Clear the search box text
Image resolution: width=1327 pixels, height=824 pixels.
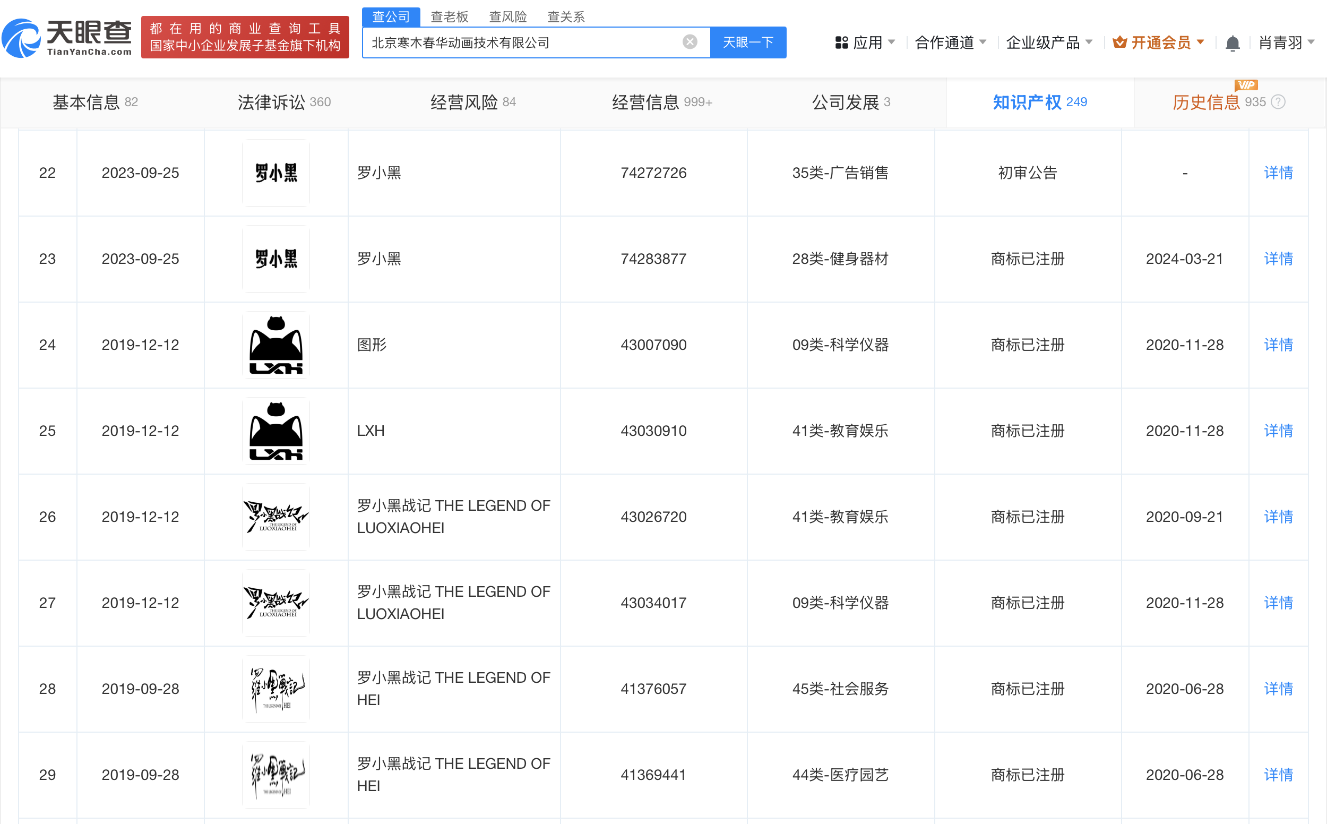[690, 42]
